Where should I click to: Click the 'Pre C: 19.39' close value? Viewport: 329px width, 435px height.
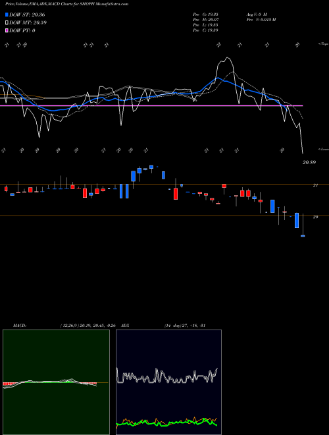pyautogui.click(x=205, y=30)
